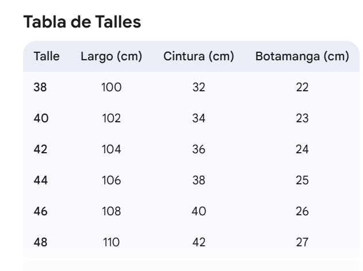Click the Cintura value 40 for size 46

pos(199,211)
